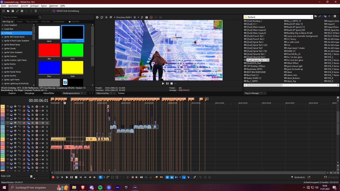Screen dimensions: 340x191
Task: Pause playback in timeline transport
Action: pyautogui.click(x=71, y=177)
